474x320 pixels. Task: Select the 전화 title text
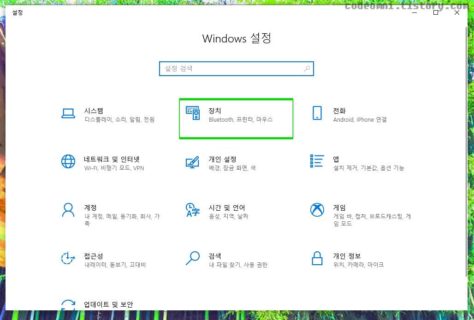click(339, 111)
